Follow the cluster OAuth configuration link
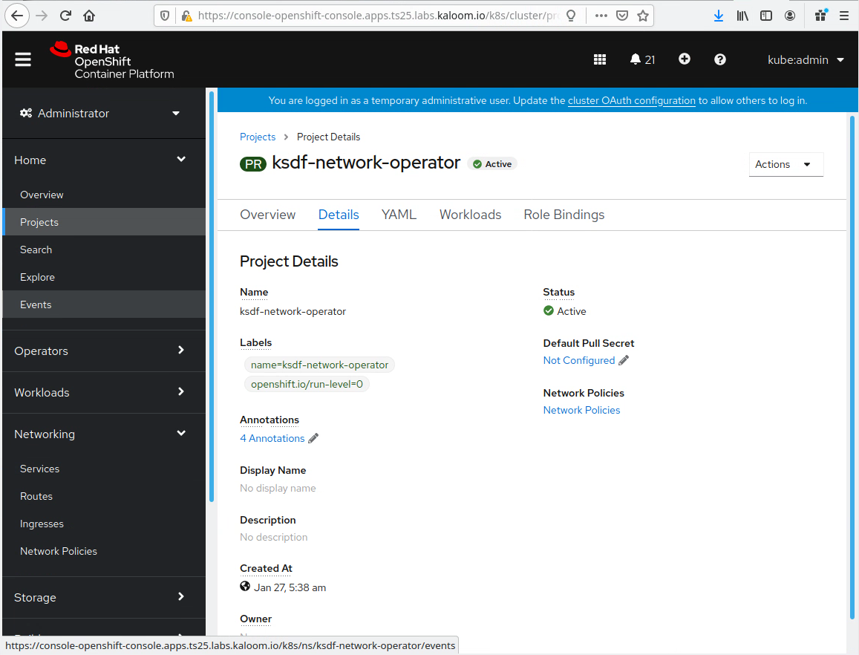This screenshot has width=859, height=655. point(631,101)
